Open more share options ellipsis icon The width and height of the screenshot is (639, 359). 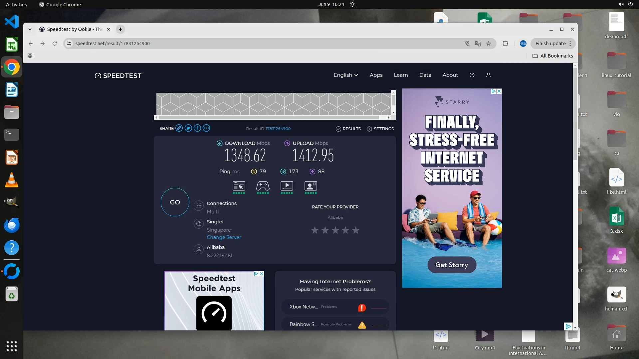(206, 128)
